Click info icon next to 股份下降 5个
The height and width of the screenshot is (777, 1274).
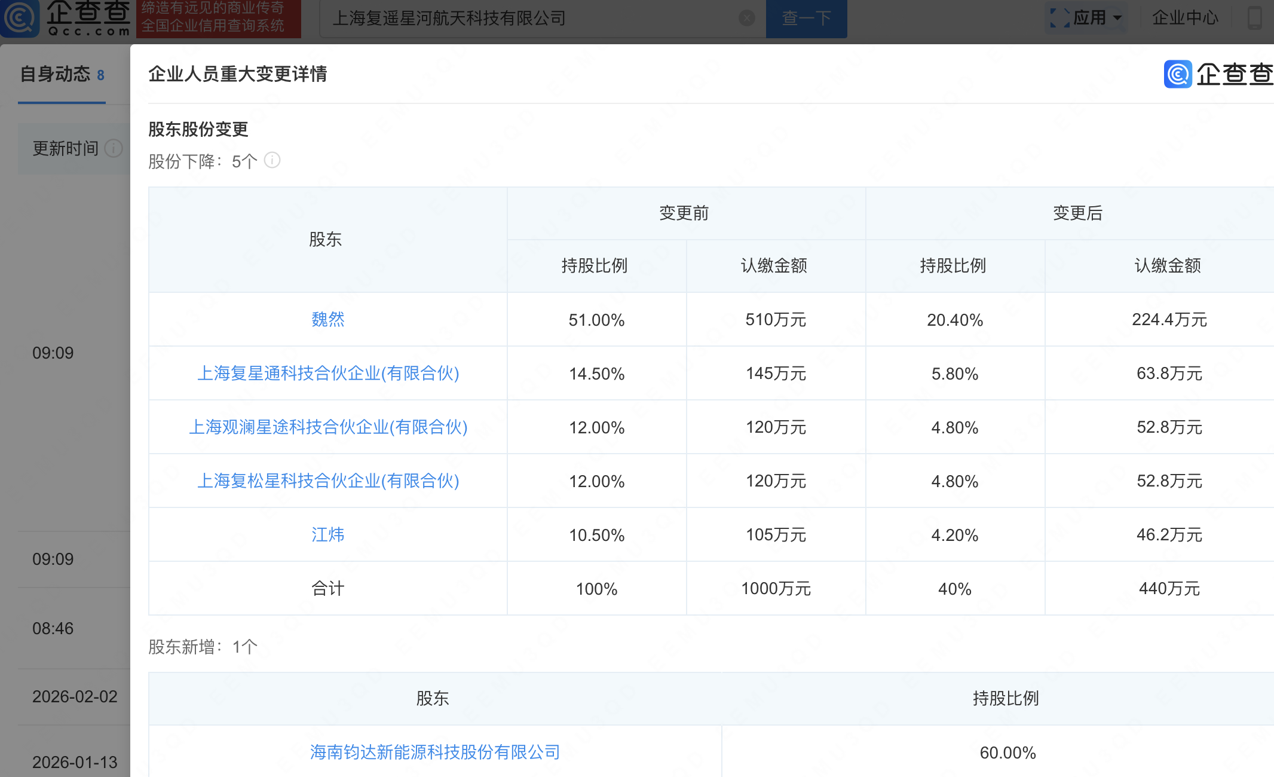(x=272, y=160)
